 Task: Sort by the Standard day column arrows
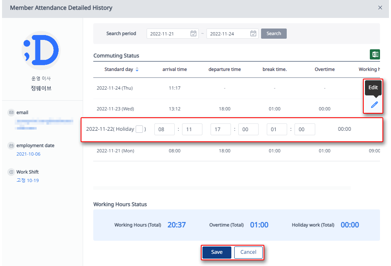[x=136, y=69]
